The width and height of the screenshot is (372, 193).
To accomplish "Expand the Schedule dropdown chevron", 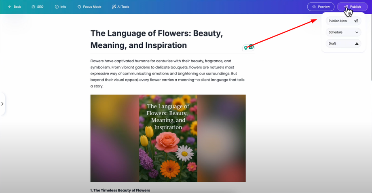I will [357, 32].
